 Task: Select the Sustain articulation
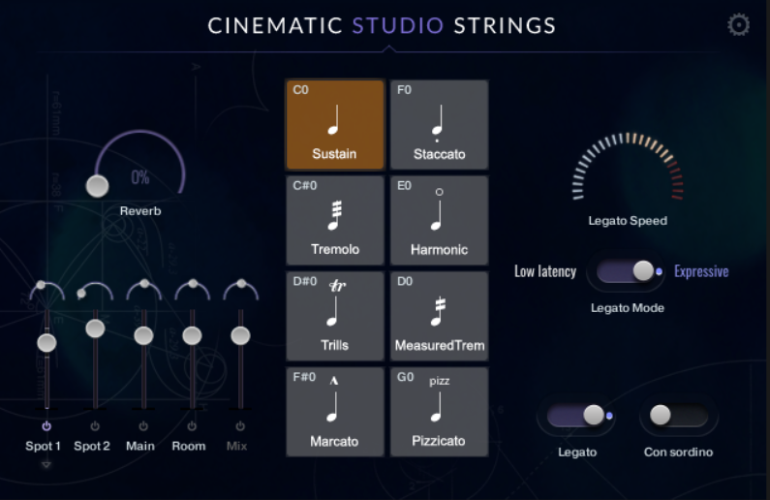(x=335, y=125)
